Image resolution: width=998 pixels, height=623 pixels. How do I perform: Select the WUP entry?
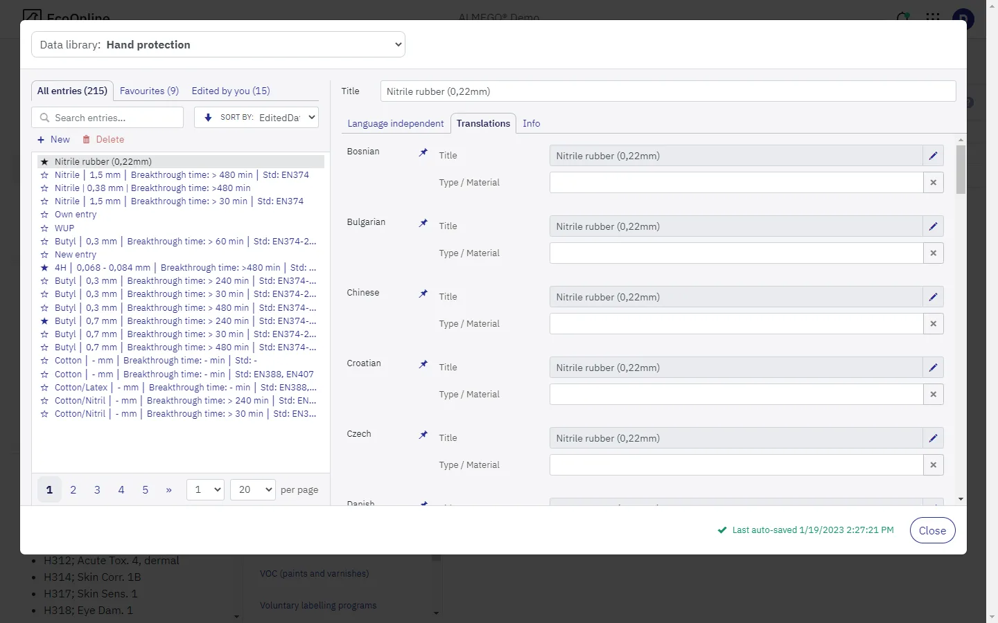tap(64, 228)
